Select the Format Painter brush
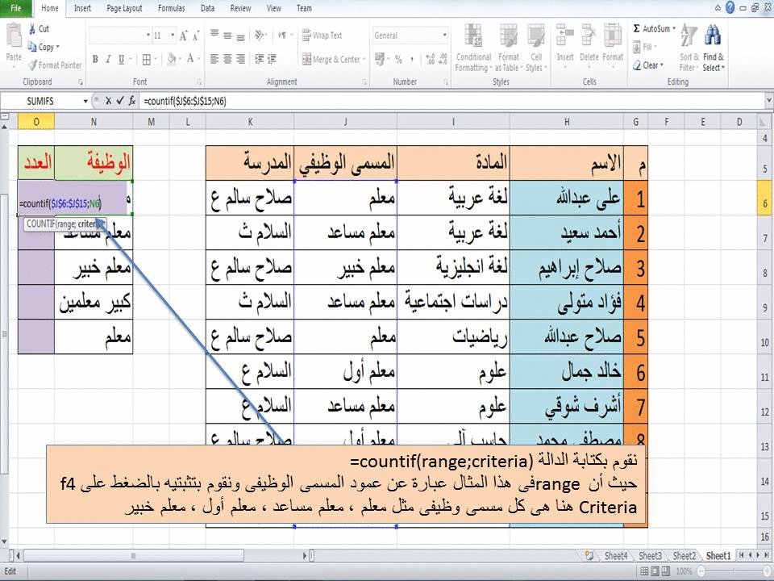This screenshot has width=774, height=581. 32,65
